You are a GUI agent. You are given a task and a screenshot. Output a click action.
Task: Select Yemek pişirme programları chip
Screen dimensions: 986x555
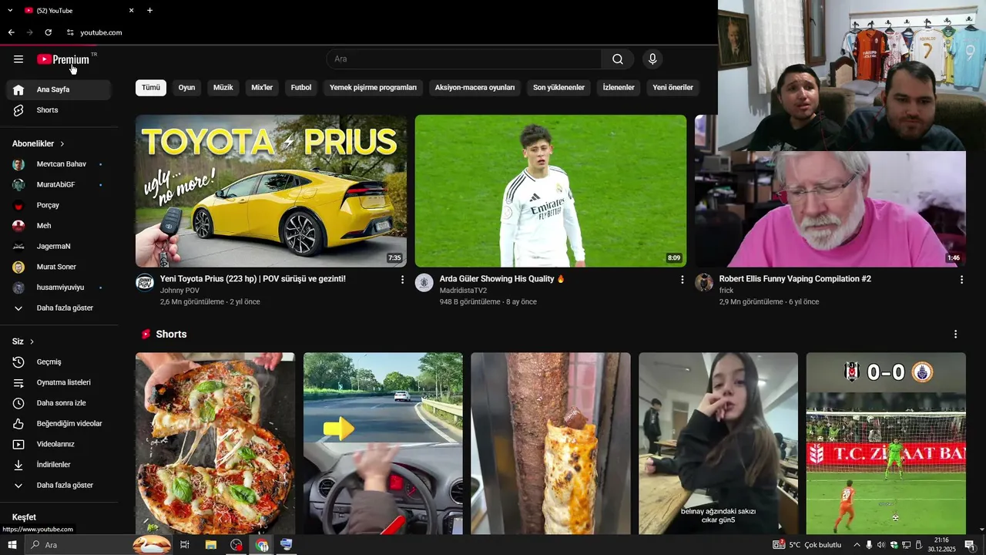pos(373,88)
